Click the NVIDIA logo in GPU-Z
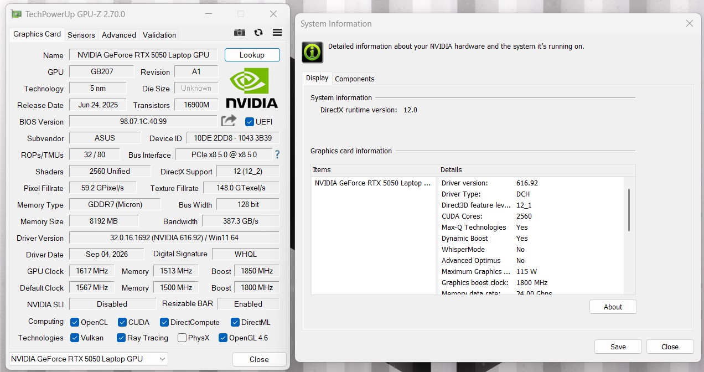This screenshot has height=372, width=704. point(252,88)
